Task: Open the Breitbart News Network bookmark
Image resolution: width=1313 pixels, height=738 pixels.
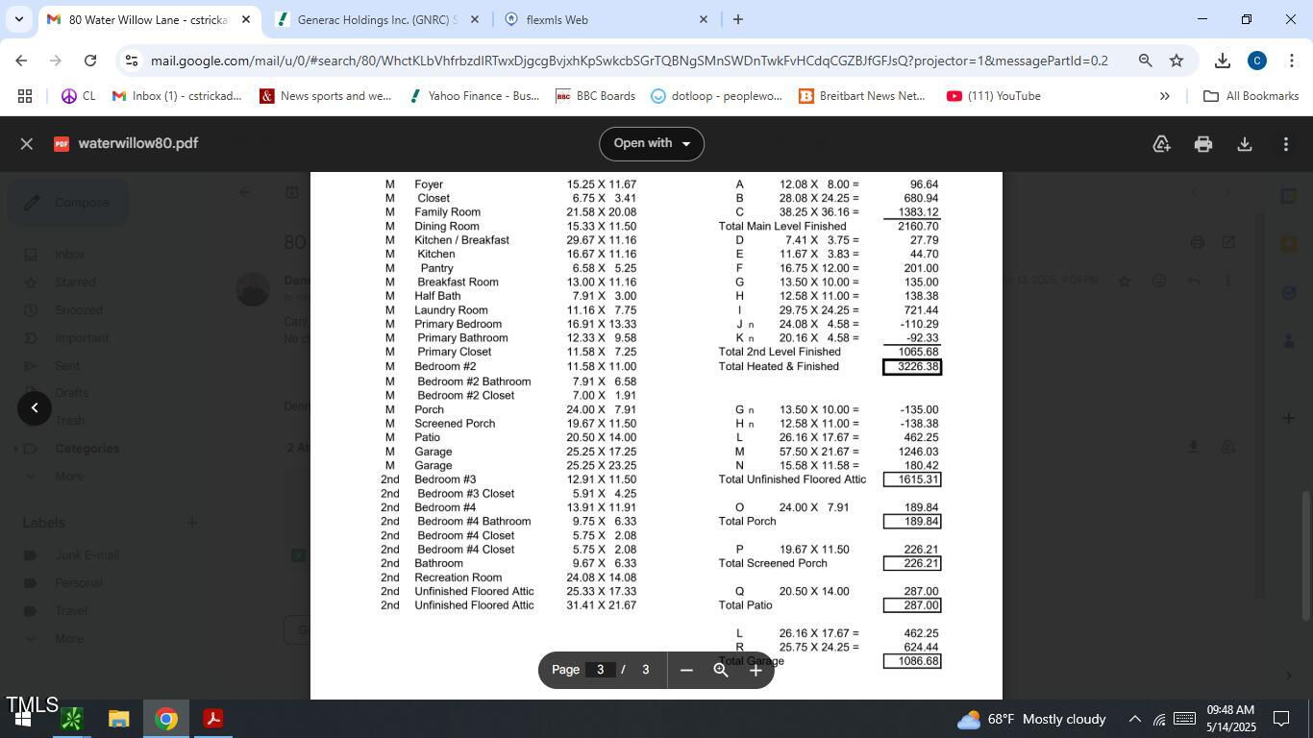Action: click(862, 96)
